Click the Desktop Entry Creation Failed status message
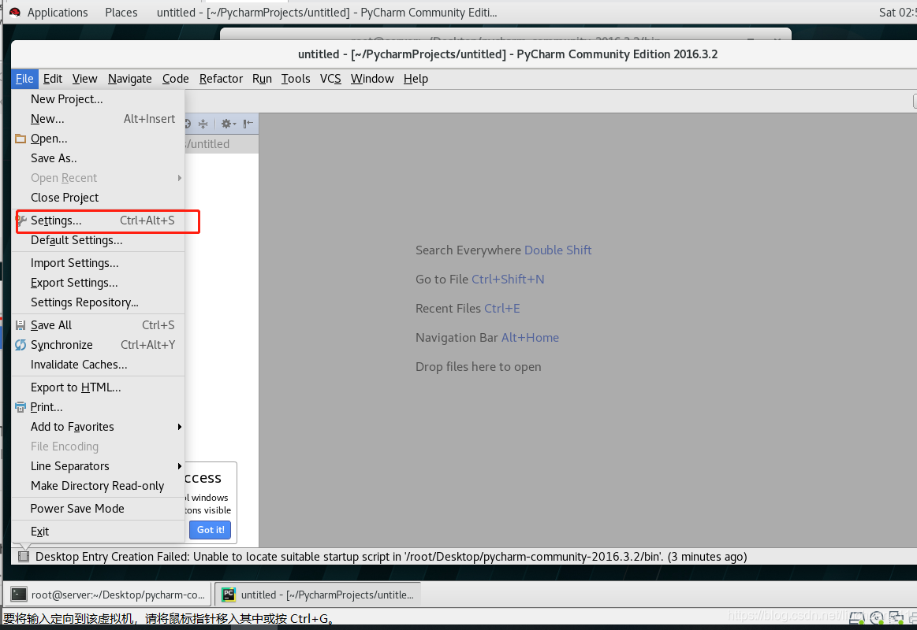Image resolution: width=917 pixels, height=630 pixels. [391, 557]
